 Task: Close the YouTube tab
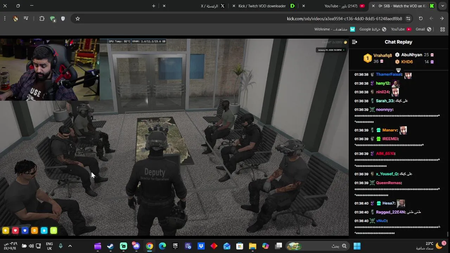(x=304, y=6)
